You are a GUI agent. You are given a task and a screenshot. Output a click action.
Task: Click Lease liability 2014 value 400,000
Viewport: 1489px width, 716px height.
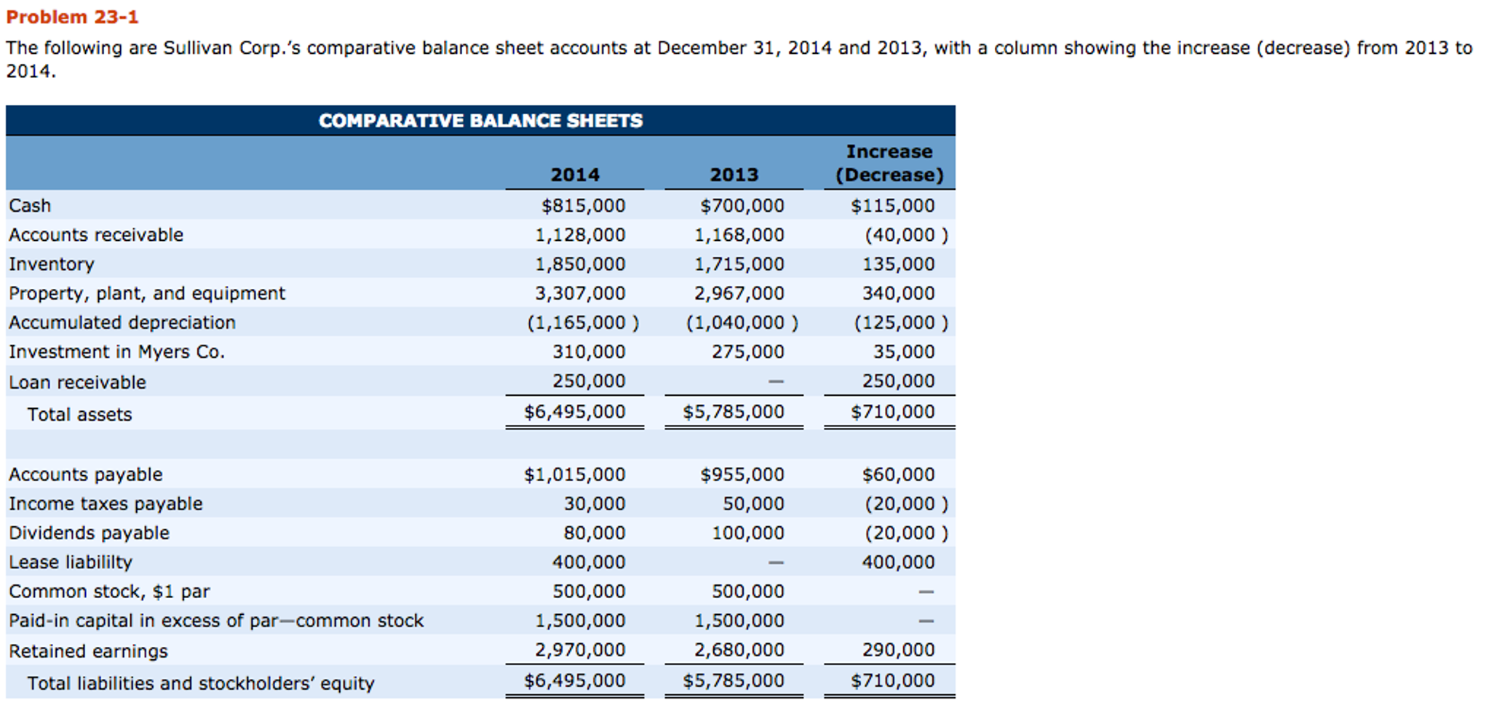coord(589,562)
